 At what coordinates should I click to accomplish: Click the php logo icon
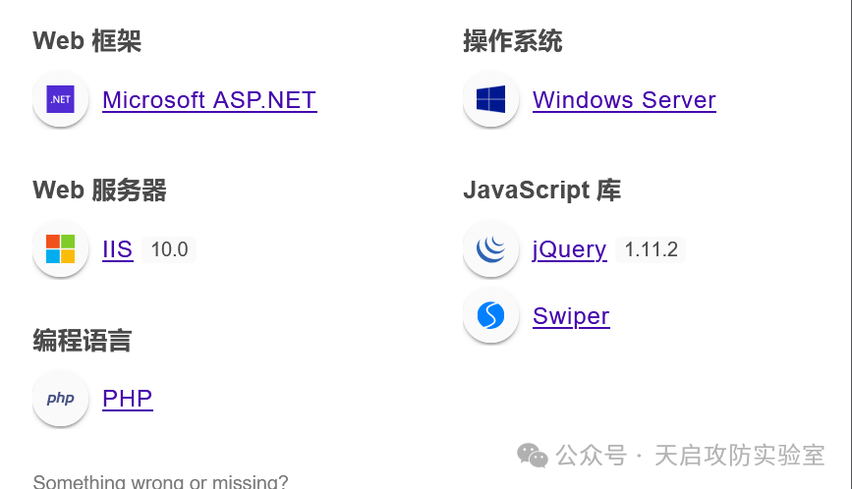pyautogui.click(x=60, y=399)
